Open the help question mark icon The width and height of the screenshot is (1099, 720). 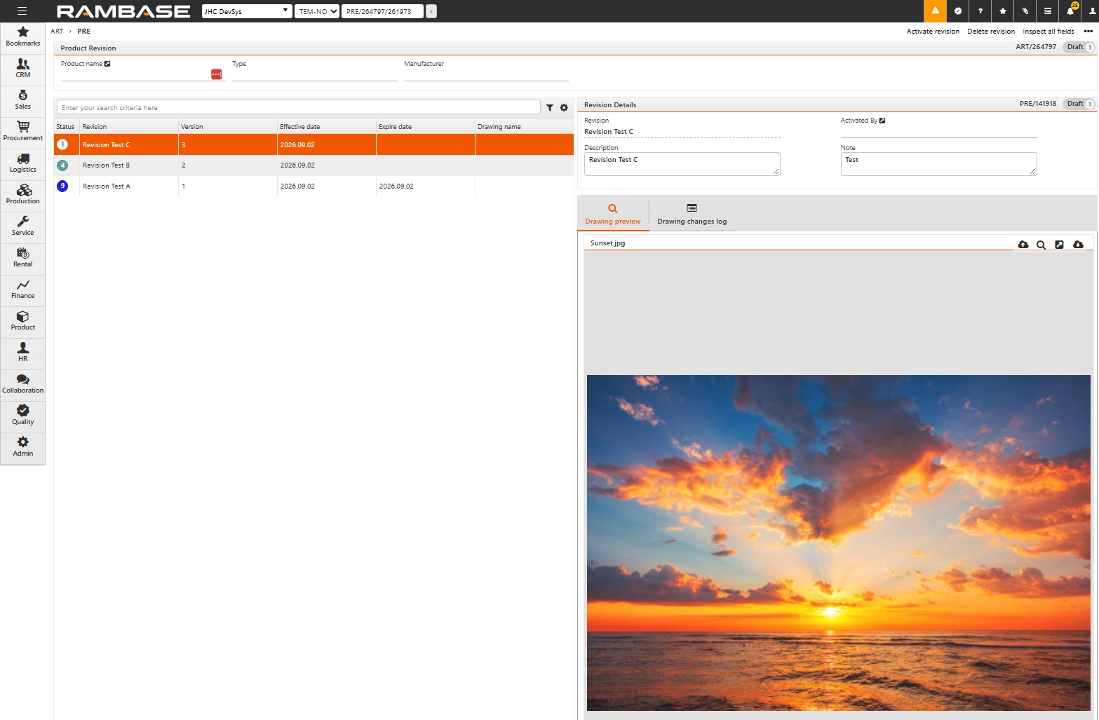pyautogui.click(x=980, y=11)
